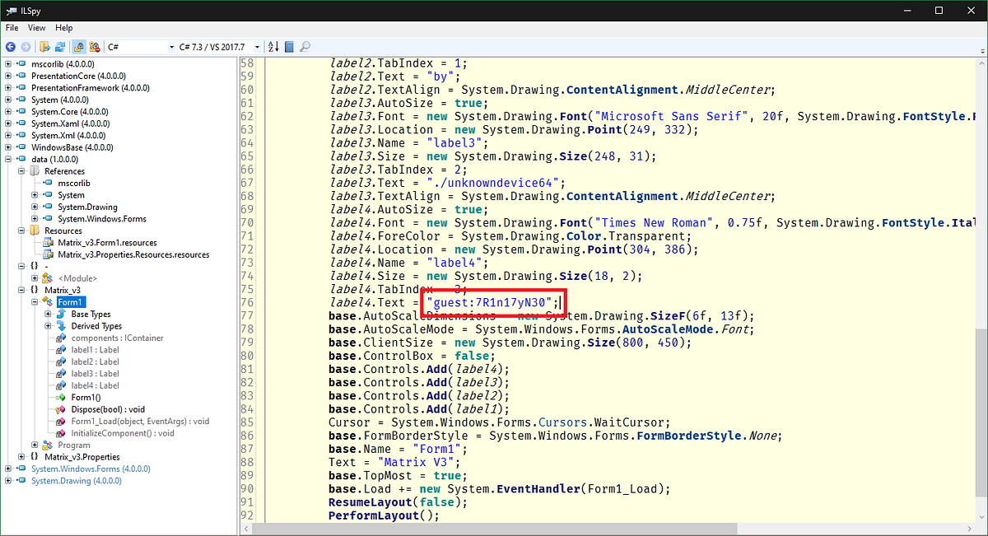Click the Back navigation arrow
The height and width of the screenshot is (536, 988).
11,46
